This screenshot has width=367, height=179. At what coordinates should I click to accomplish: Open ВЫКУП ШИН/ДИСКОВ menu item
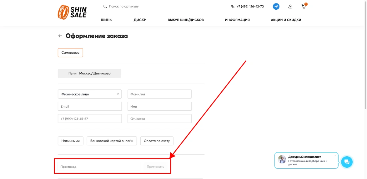[186, 20]
